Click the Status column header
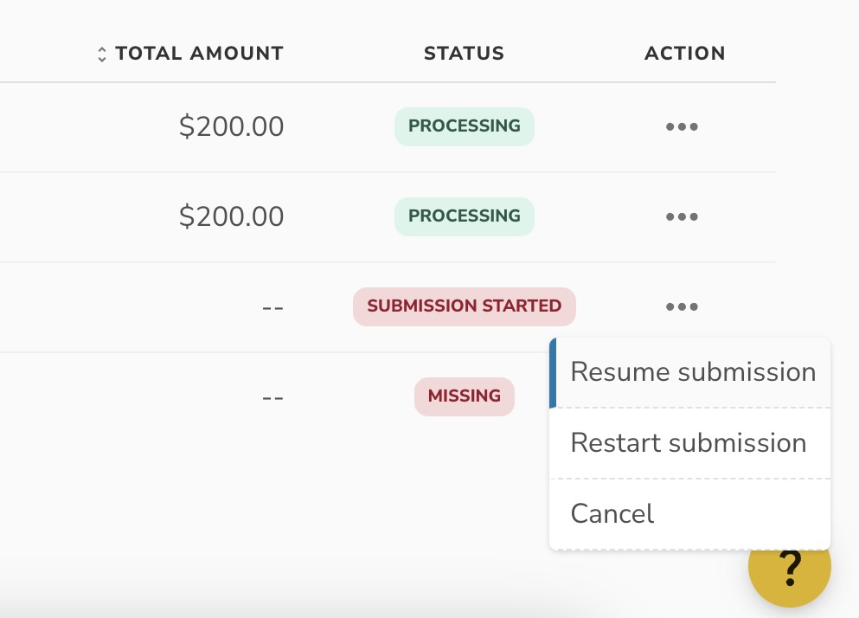This screenshot has width=859, height=618. click(464, 54)
